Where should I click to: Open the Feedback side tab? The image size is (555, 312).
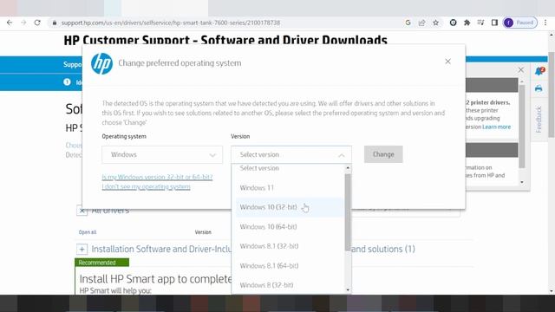539,120
